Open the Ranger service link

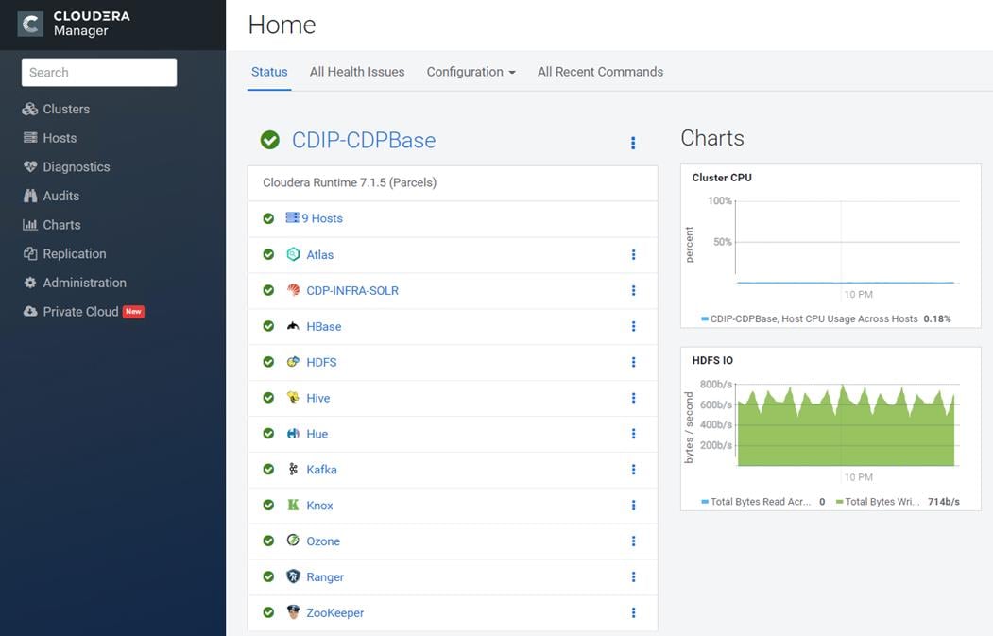pyautogui.click(x=325, y=576)
